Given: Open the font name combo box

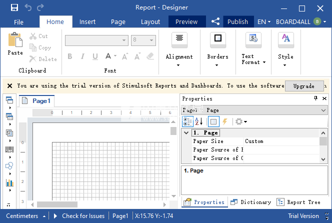Looking at the screenshot, I should coord(96,40).
